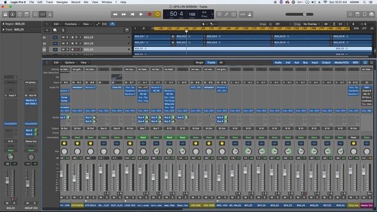
Task: Open the Chan EQ plug-in slot
Action: point(117,88)
